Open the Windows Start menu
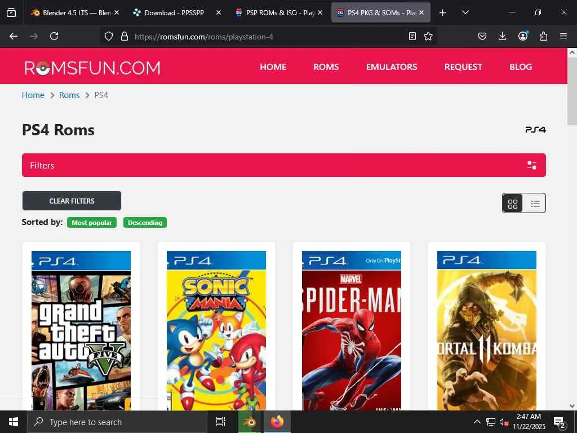The image size is (577, 433). [x=14, y=422]
